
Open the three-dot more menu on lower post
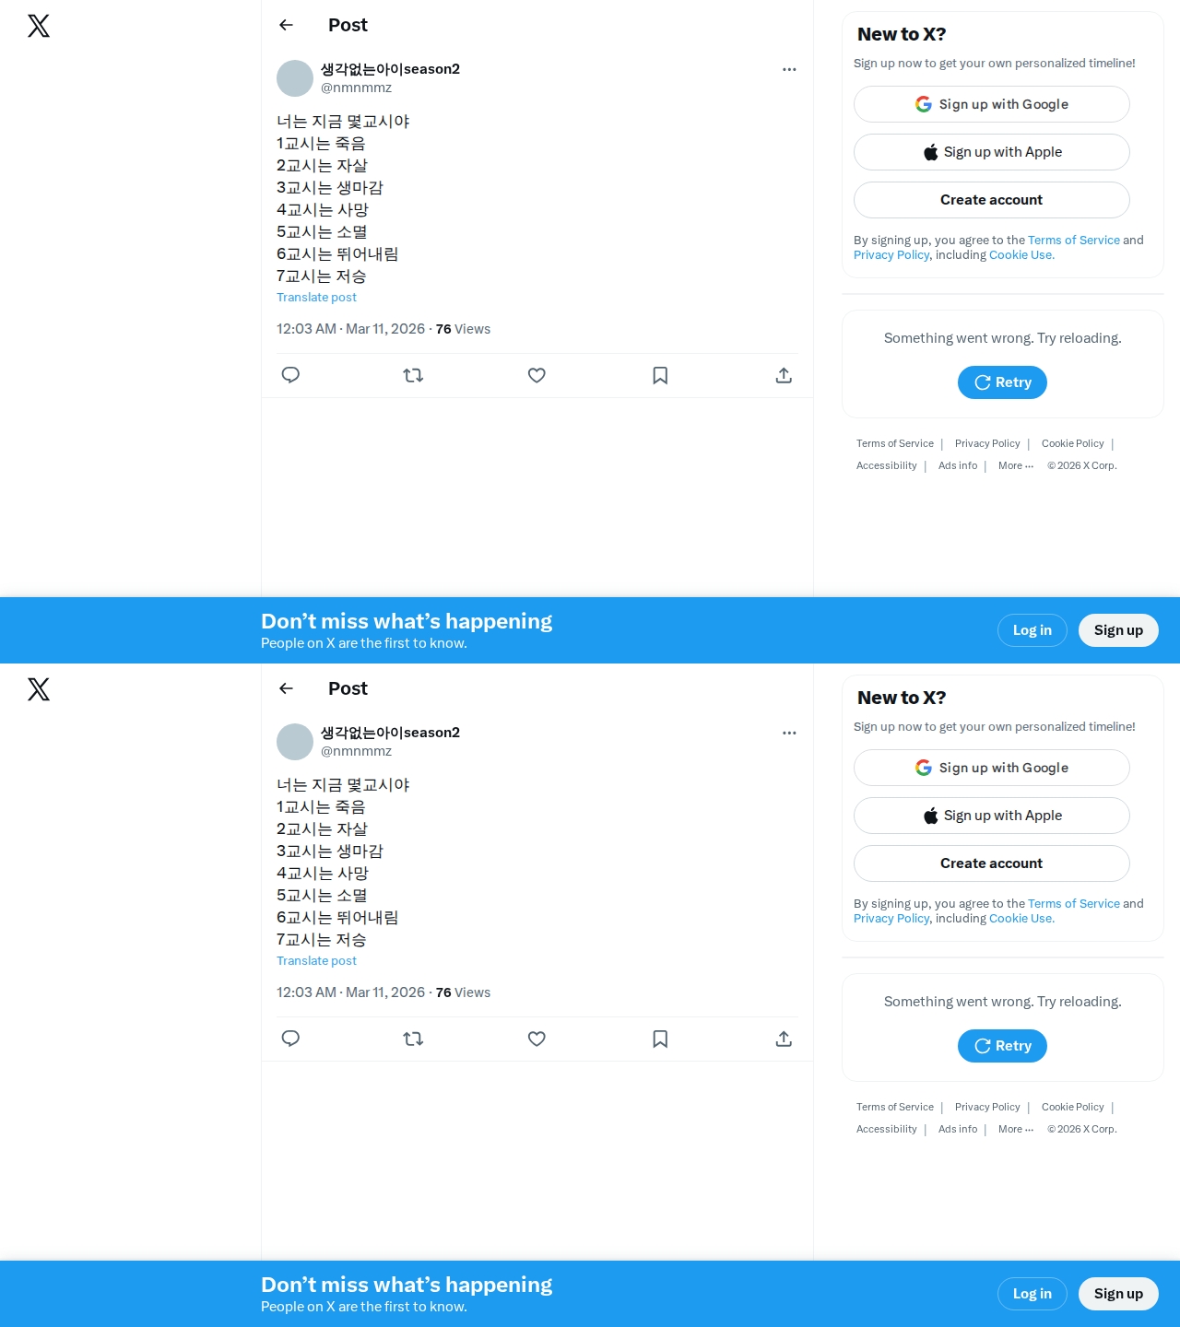pyautogui.click(x=789, y=733)
